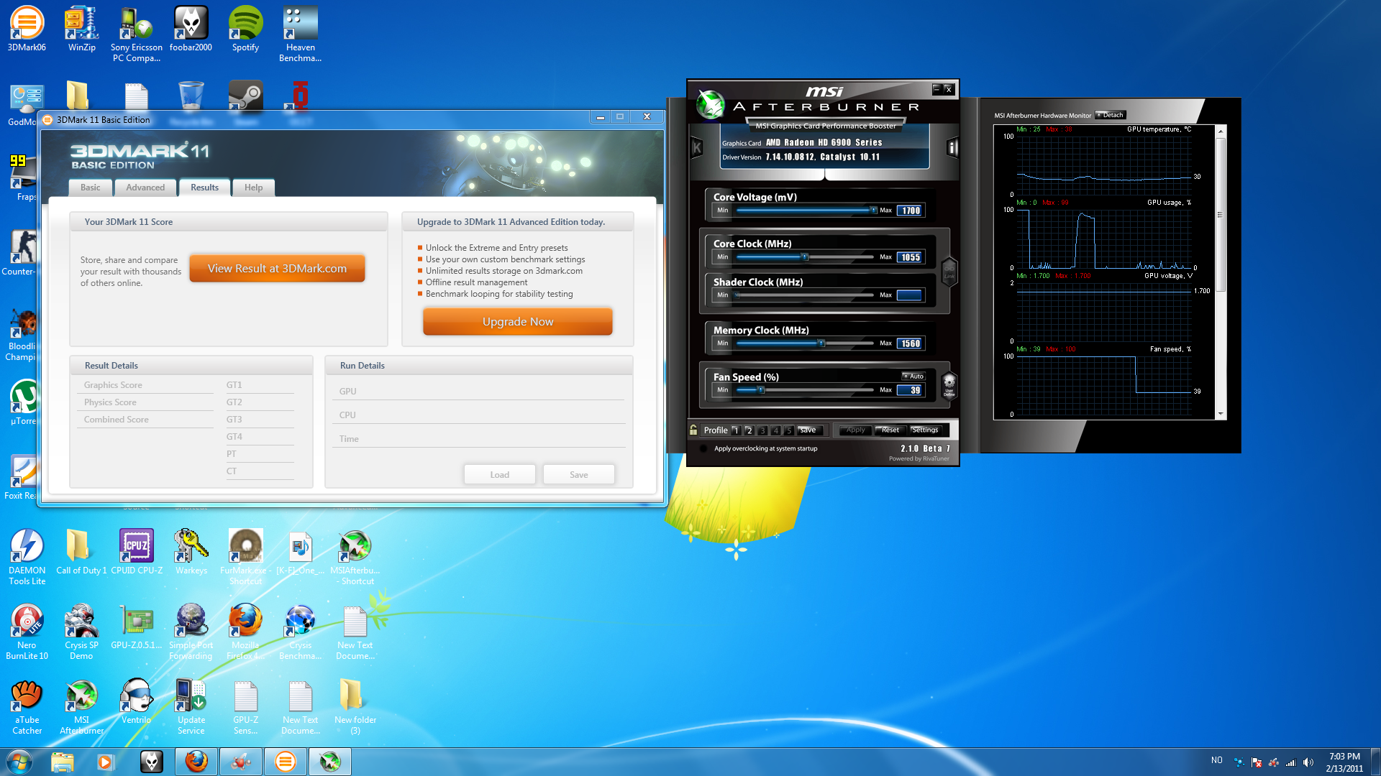Switch to the Advanced tab in 3DMark 11
This screenshot has height=776, width=1381.
coord(145,188)
